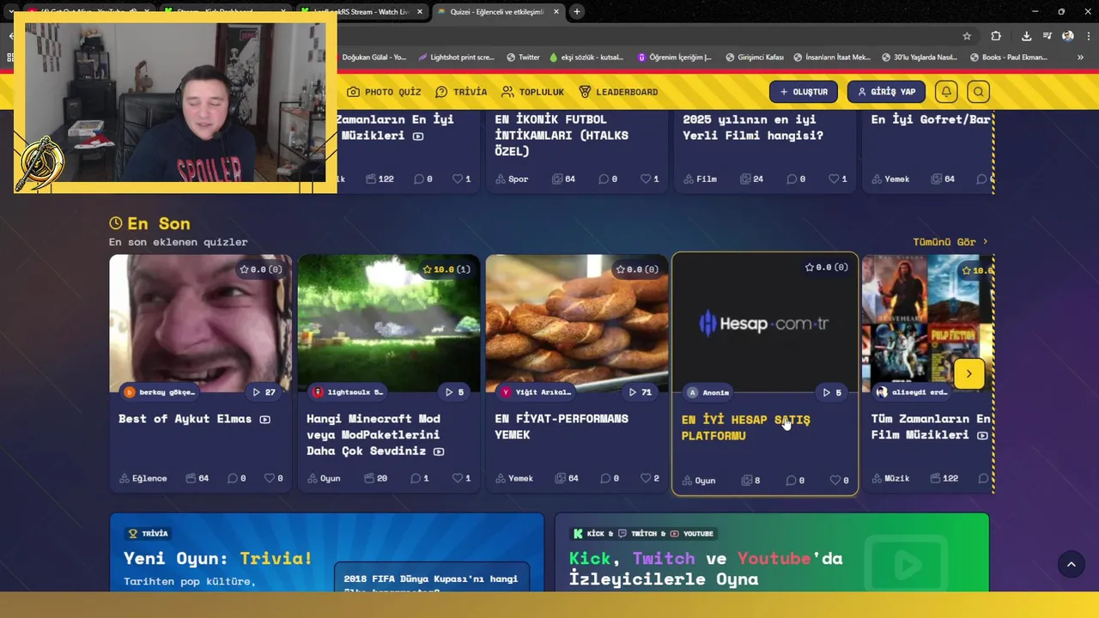The width and height of the screenshot is (1099, 618).
Task: Open the browser downloads icon
Action: coord(1026,36)
